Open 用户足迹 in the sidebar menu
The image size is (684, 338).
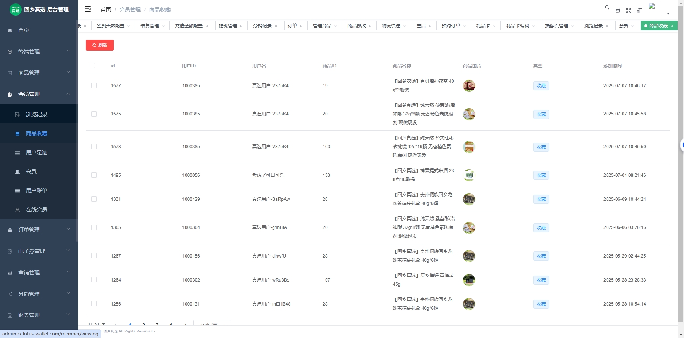36,152
